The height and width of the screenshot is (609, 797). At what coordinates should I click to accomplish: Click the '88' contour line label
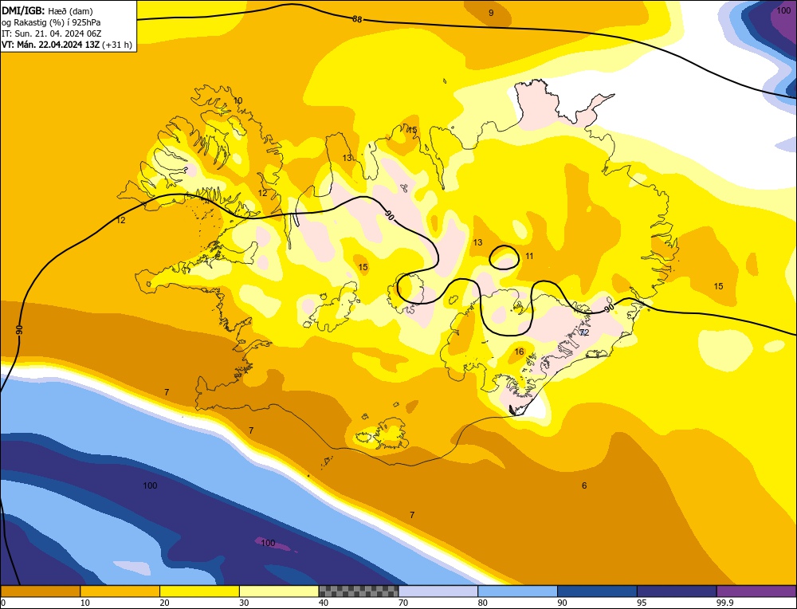pyautogui.click(x=357, y=19)
